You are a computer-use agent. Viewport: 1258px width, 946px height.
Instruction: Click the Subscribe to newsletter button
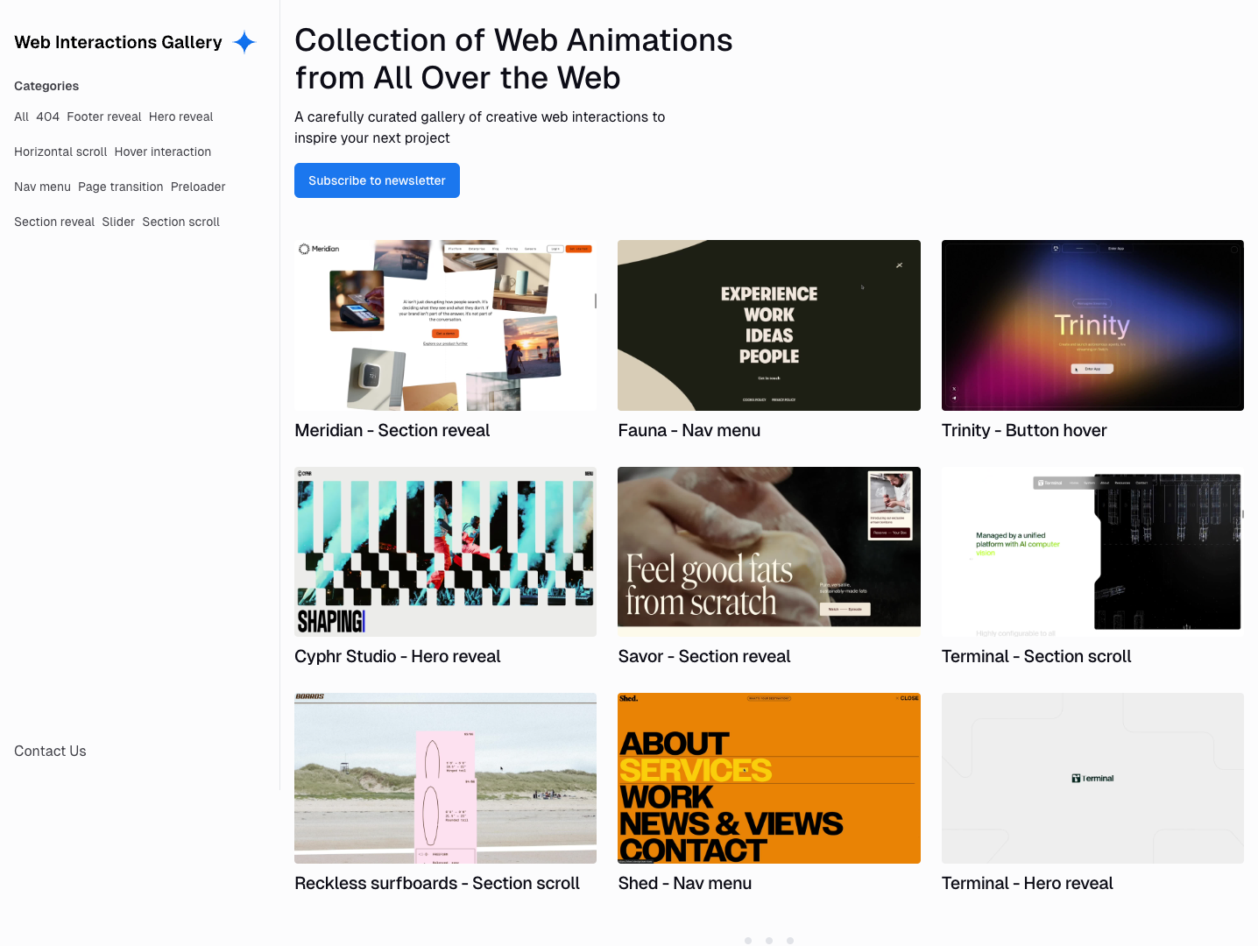coord(377,180)
